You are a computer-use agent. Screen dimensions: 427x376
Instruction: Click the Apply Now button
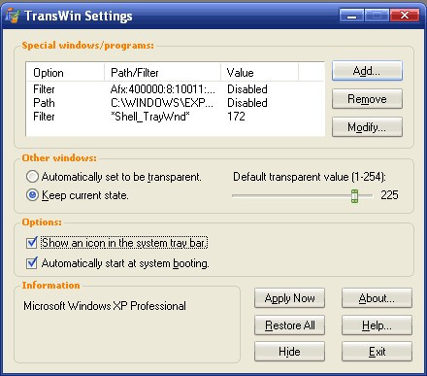tap(289, 298)
